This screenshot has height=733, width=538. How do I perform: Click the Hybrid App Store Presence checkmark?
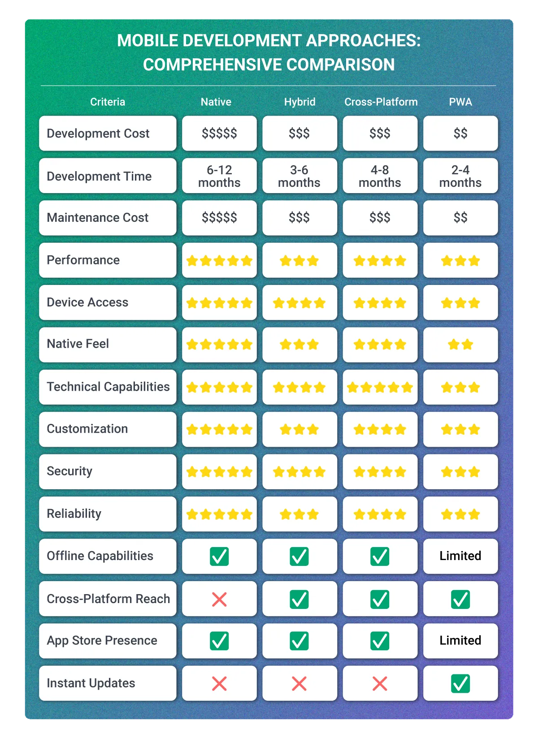click(299, 641)
